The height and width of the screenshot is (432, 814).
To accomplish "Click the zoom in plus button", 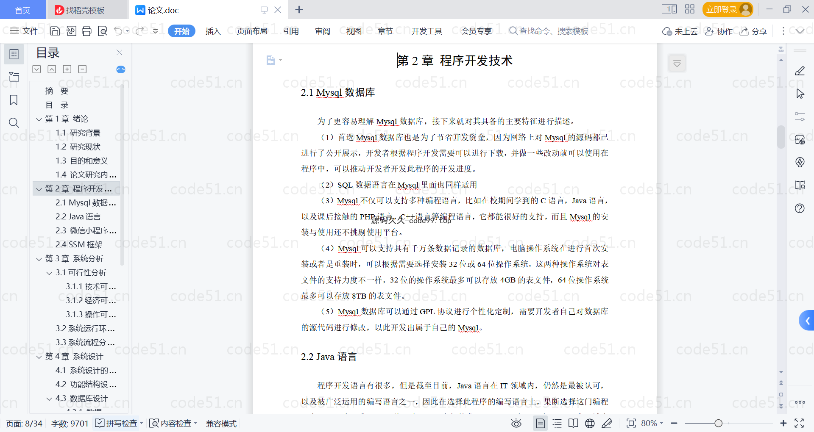I will (783, 423).
